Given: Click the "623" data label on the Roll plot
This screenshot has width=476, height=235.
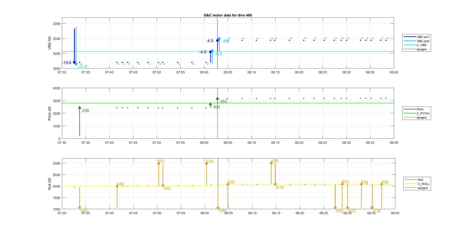Looking at the screenshot, I should coord(275,161).
